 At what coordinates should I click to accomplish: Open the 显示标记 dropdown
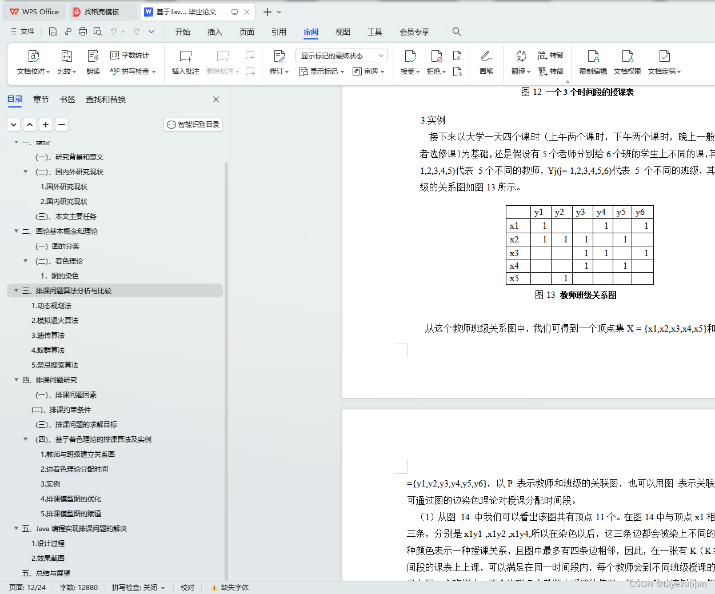pyautogui.click(x=322, y=71)
